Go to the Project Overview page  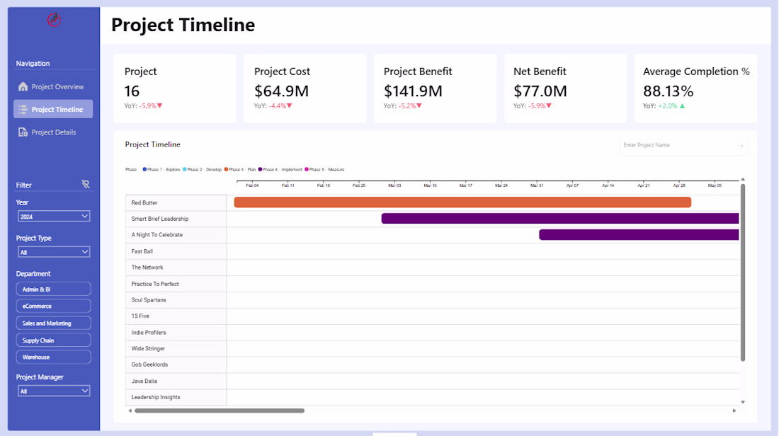pos(57,87)
